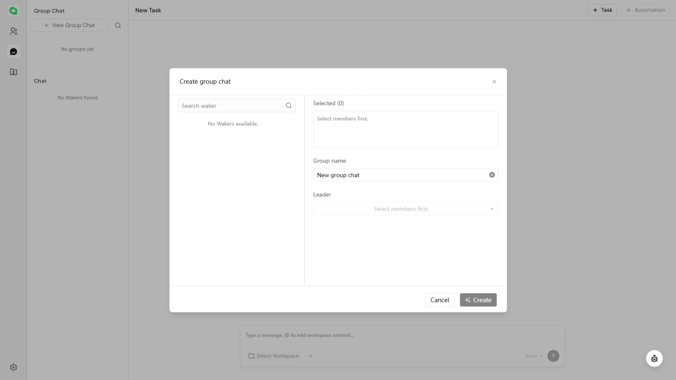The image size is (676, 380).
Task: Click the + Automation button
Action: click(x=645, y=10)
